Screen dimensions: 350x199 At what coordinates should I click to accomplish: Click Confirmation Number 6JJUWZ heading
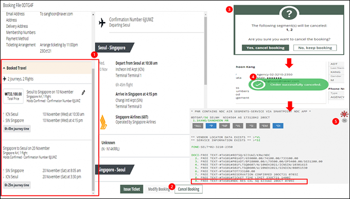[x=131, y=20]
